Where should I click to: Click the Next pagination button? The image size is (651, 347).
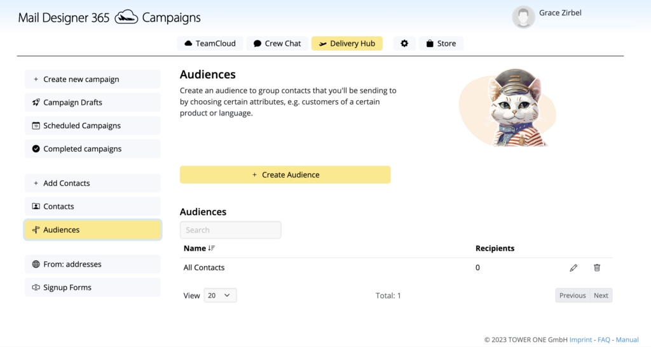601,295
